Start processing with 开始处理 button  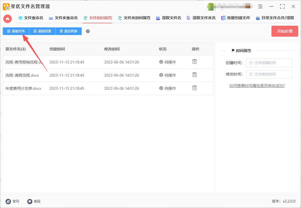coord(285,31)
